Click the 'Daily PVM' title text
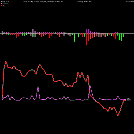This screenshot has height=134, width=134. 5,2
